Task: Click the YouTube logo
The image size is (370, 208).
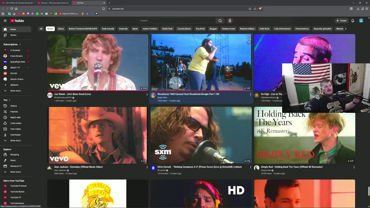Action: pos(17,21)
